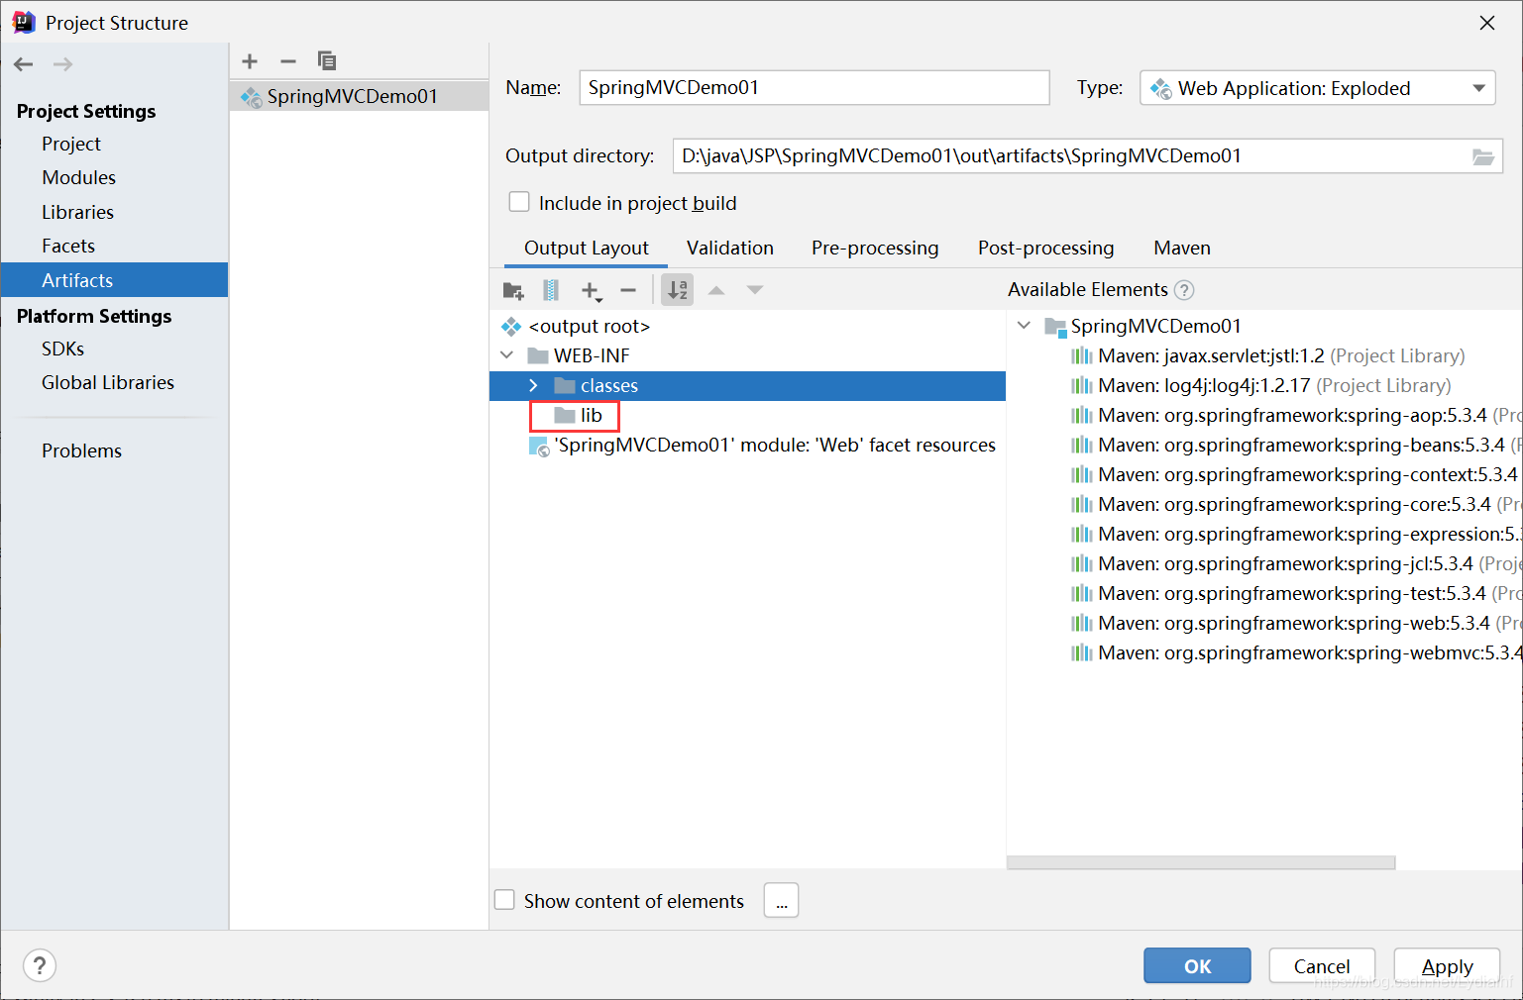Remove the selected artifact with minus icon
This screenshot has height=1000, width=1523.
[288, 61]
